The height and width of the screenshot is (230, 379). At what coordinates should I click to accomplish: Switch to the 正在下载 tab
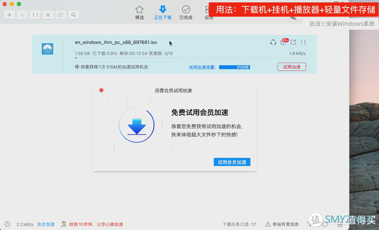point(163,13)
